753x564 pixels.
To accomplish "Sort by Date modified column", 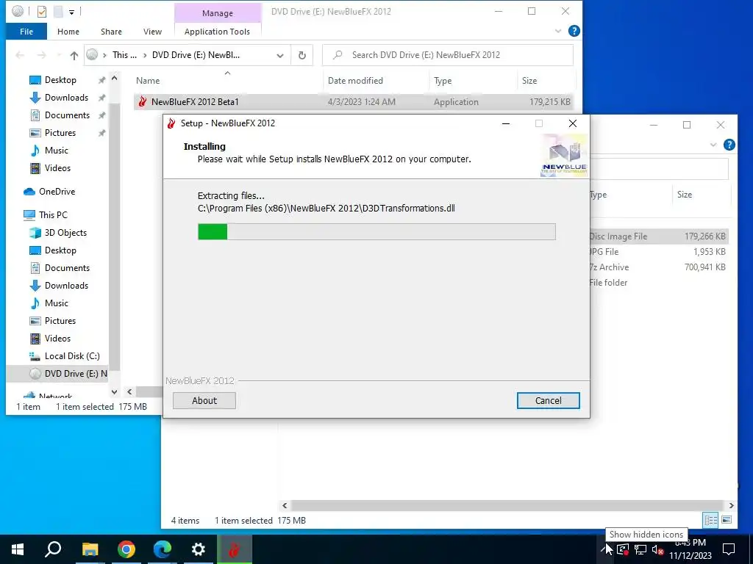I will [x=355, y=81].
